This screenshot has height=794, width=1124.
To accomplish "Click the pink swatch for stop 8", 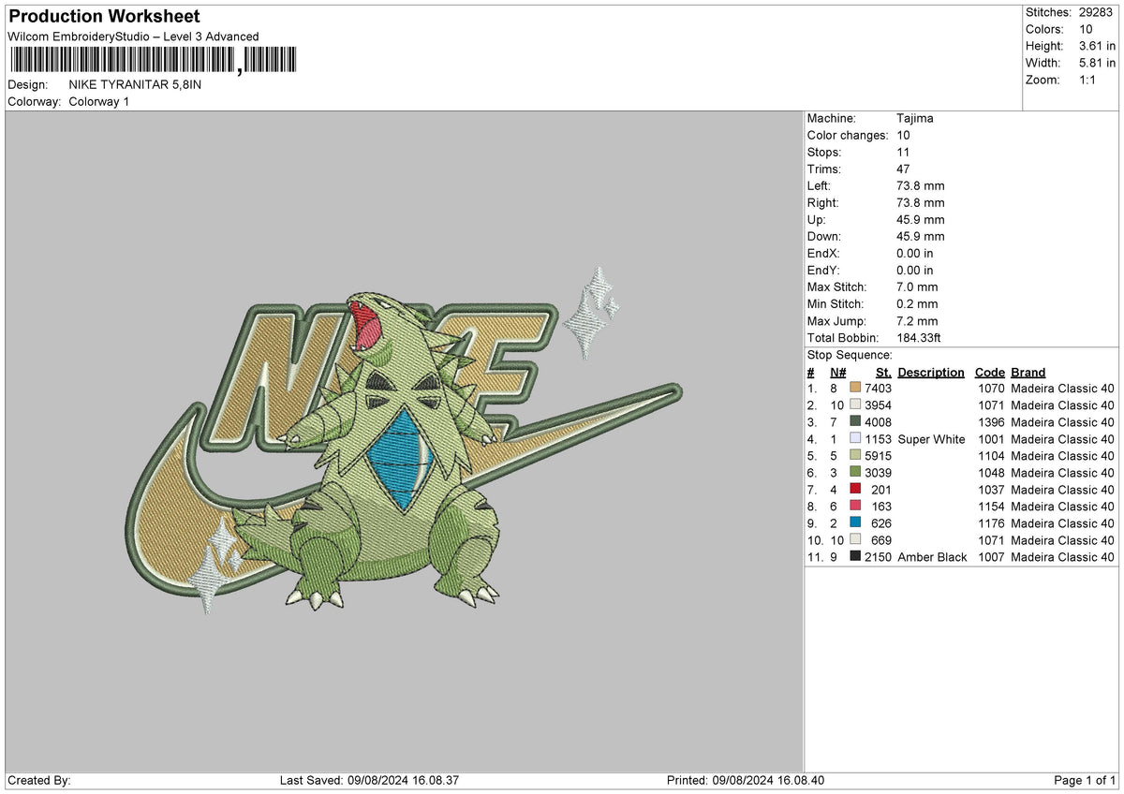I will pos(856,507).
